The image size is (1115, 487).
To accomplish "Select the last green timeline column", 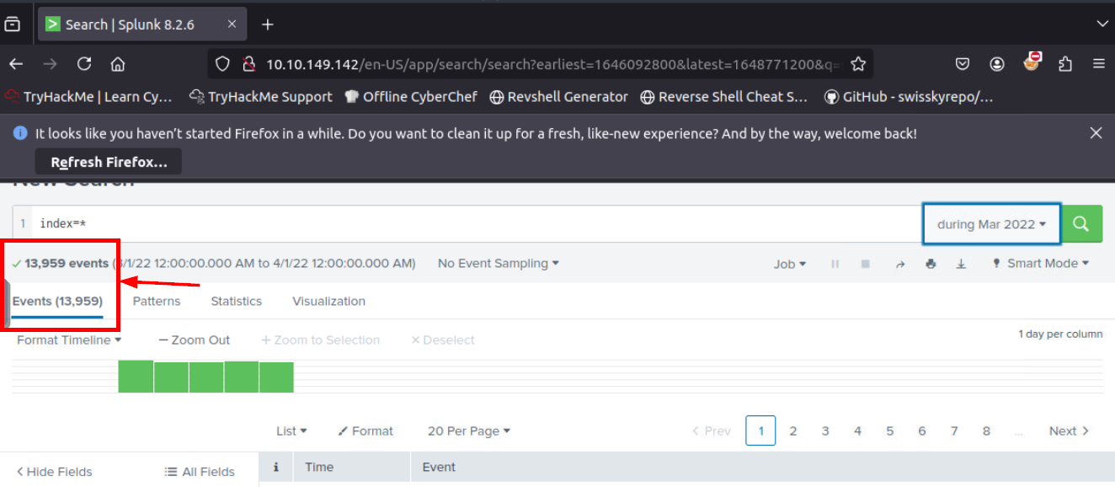I will (x=276, y=377).
